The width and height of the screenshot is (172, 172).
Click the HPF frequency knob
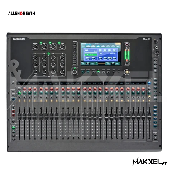tap(44, 47)
